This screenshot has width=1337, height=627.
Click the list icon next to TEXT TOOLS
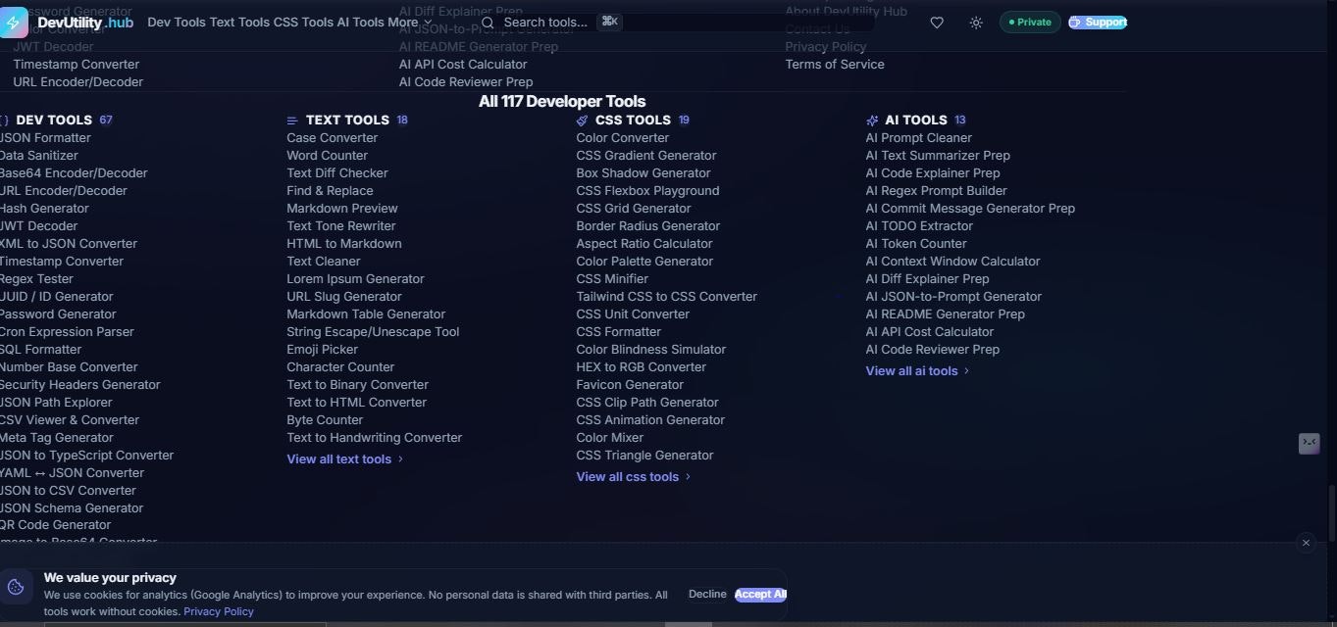click(290, 120)
